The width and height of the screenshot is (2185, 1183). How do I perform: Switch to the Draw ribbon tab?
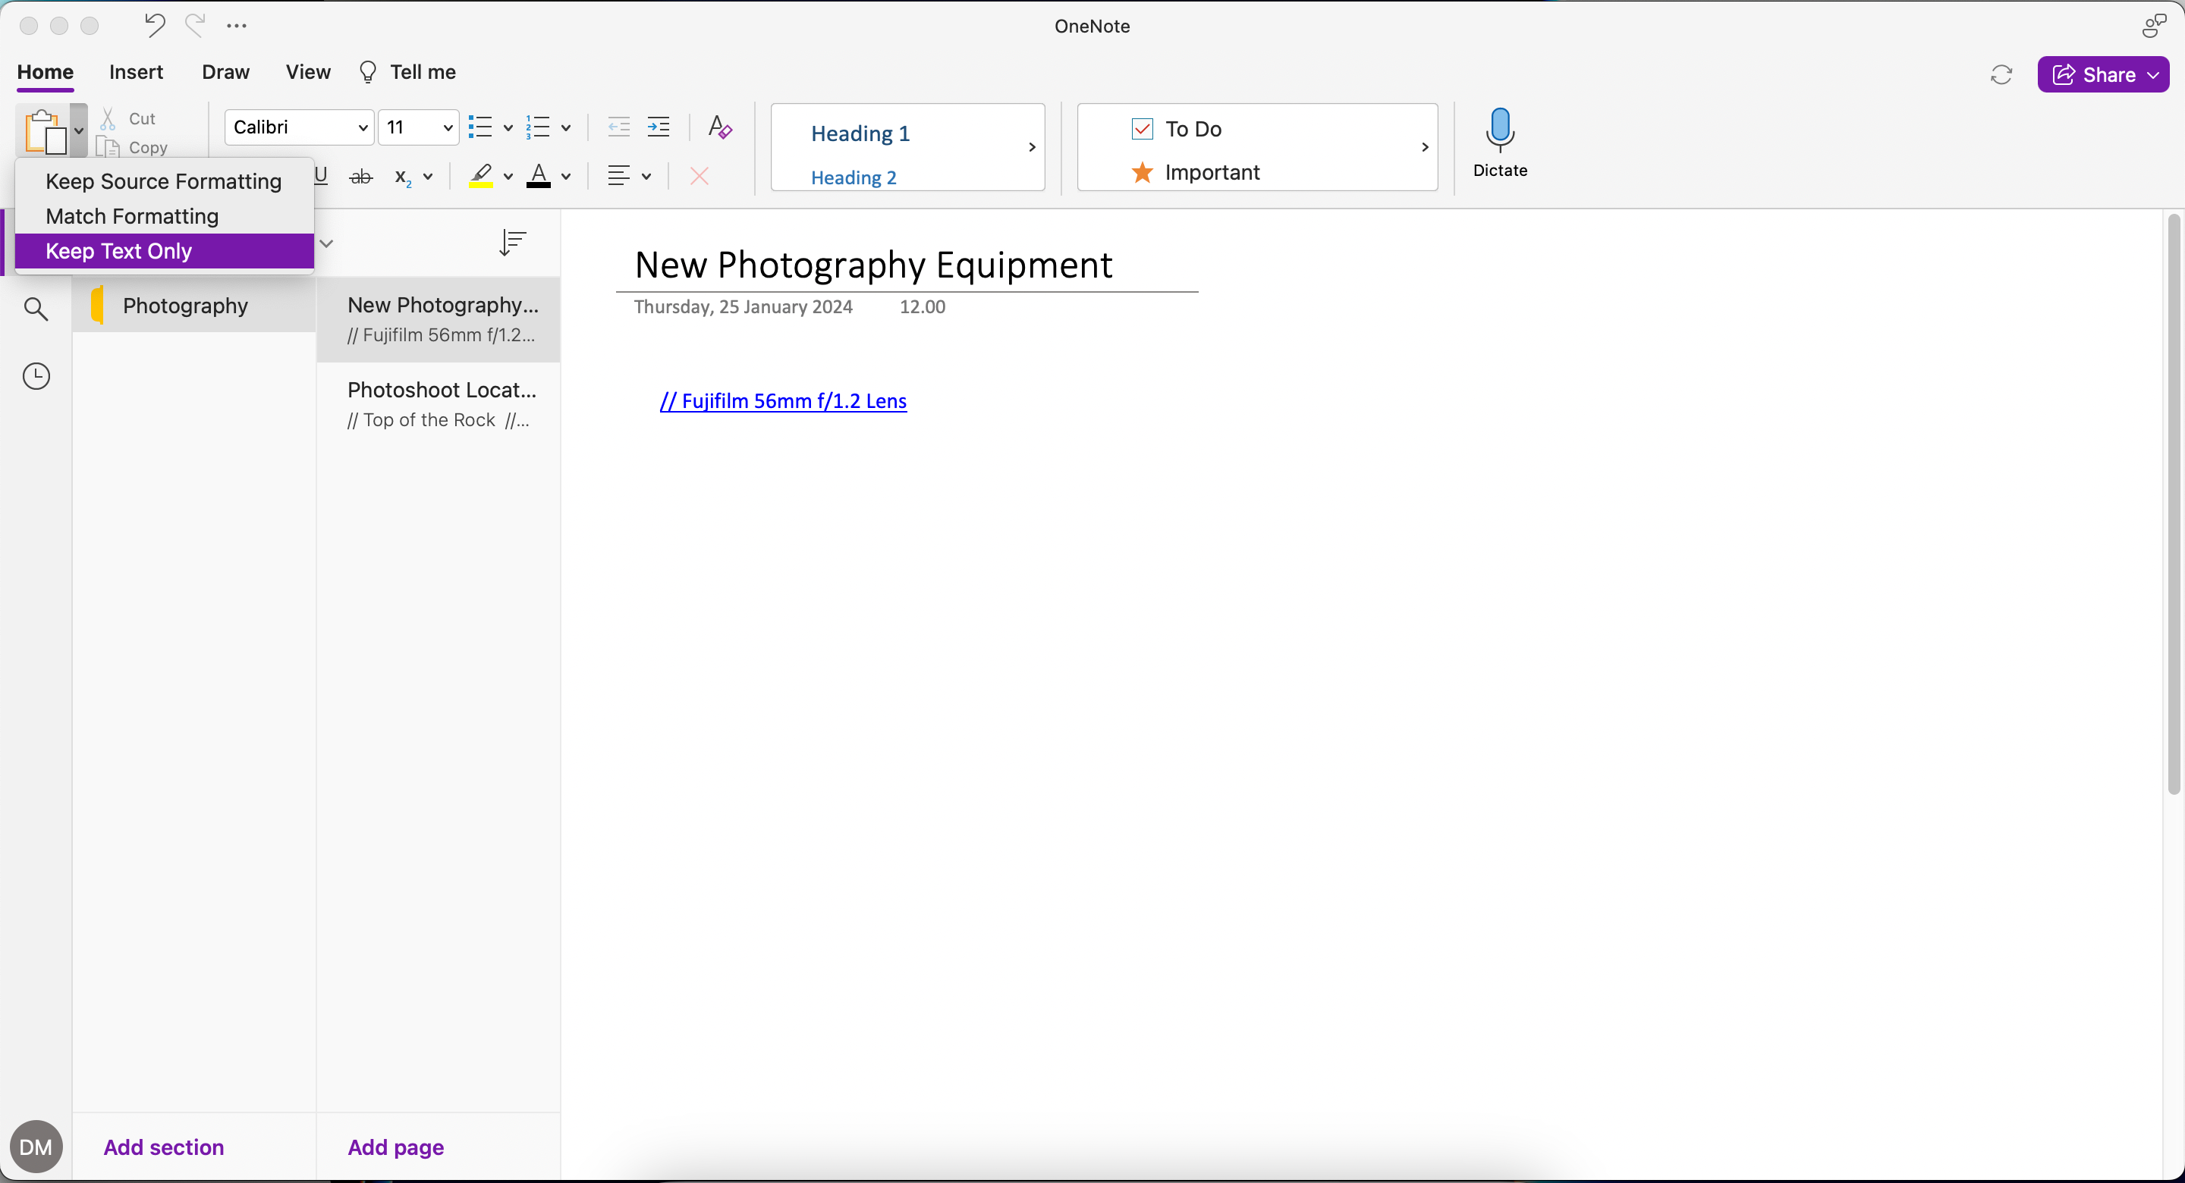(225, 72)
